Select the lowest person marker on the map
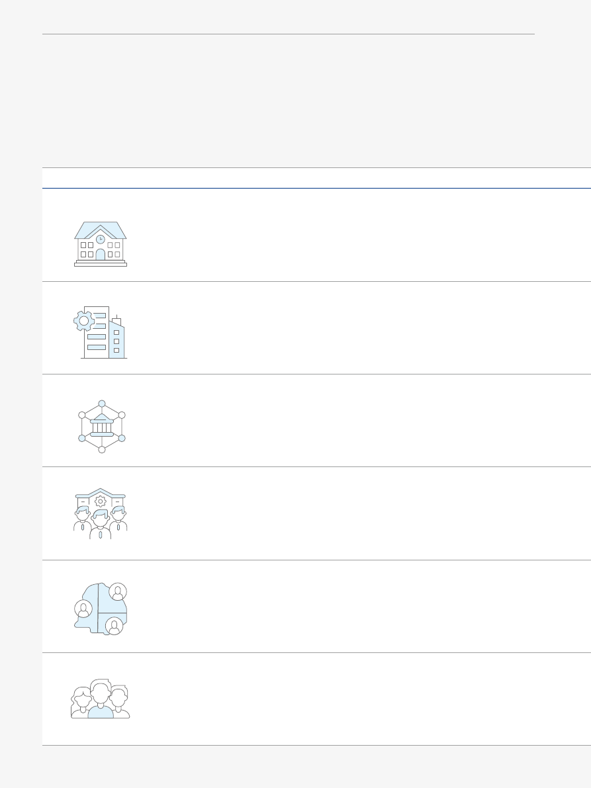Image resolution: width=591 pixels, height=788 pixels. pyautogui.click(x=114, y=626)
